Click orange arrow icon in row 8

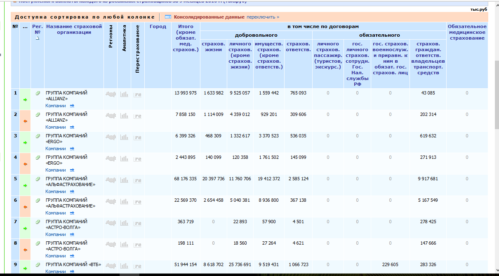pyautogui.click(x=25, y=250)
